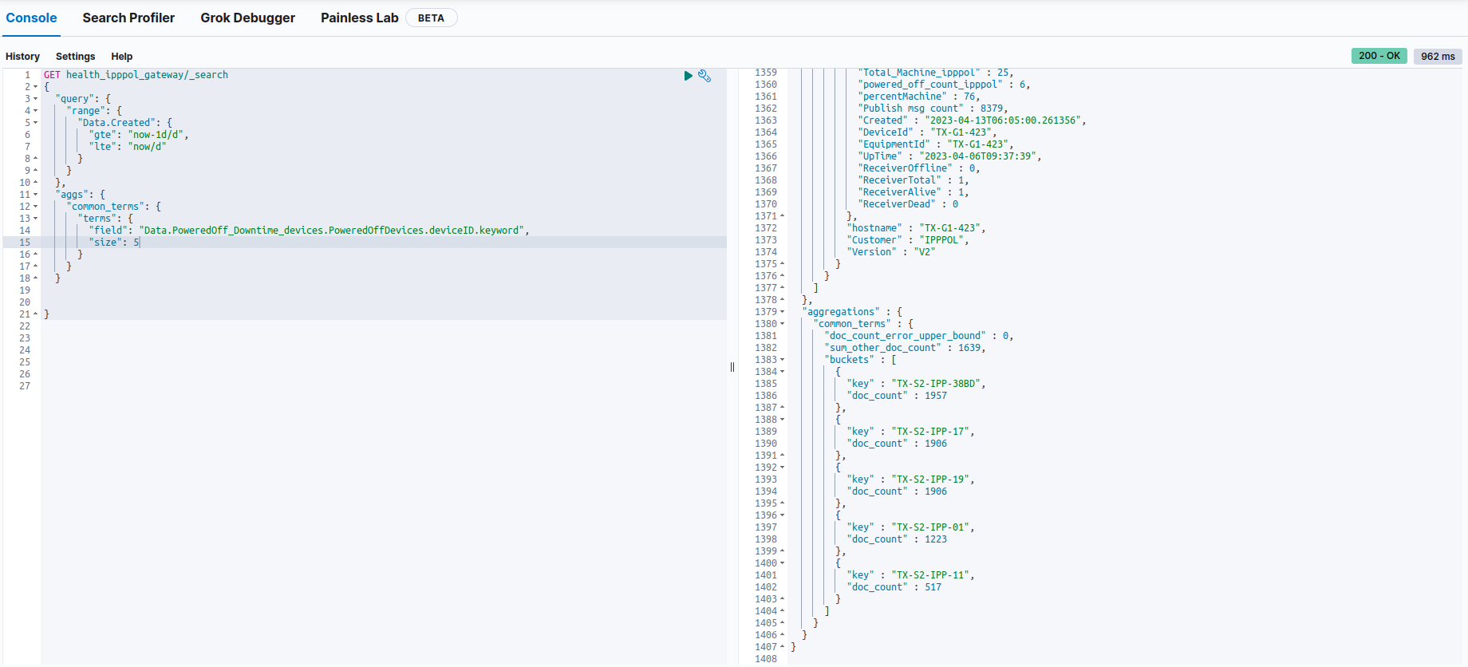This screenshot has height=667, width=1468.
Task: Collapse the "buckets" array at line 1383
Action: pyautogui.click(x=782, y=360)
